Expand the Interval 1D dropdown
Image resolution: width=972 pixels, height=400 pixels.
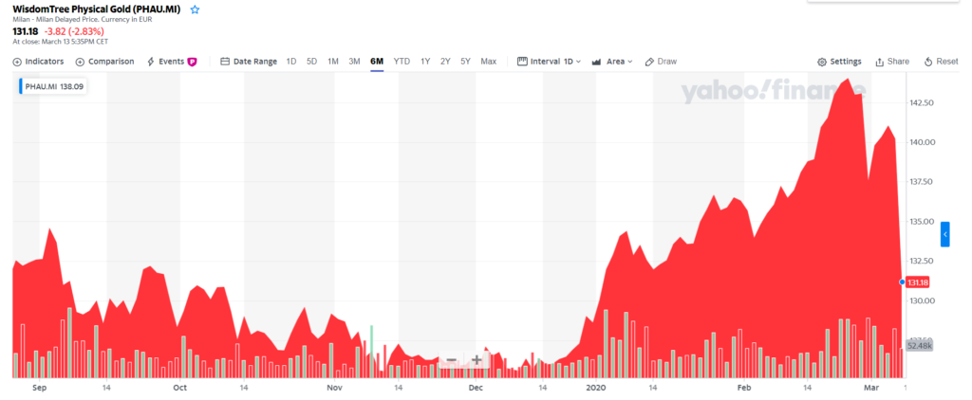click(x=550, y=62)
